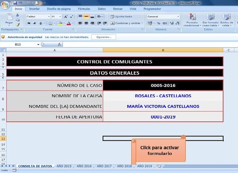Viewport: 238px width, 173px height.
Task: Save workbook from the Quick Access Toolbar
Action: (x=15, y=3)
